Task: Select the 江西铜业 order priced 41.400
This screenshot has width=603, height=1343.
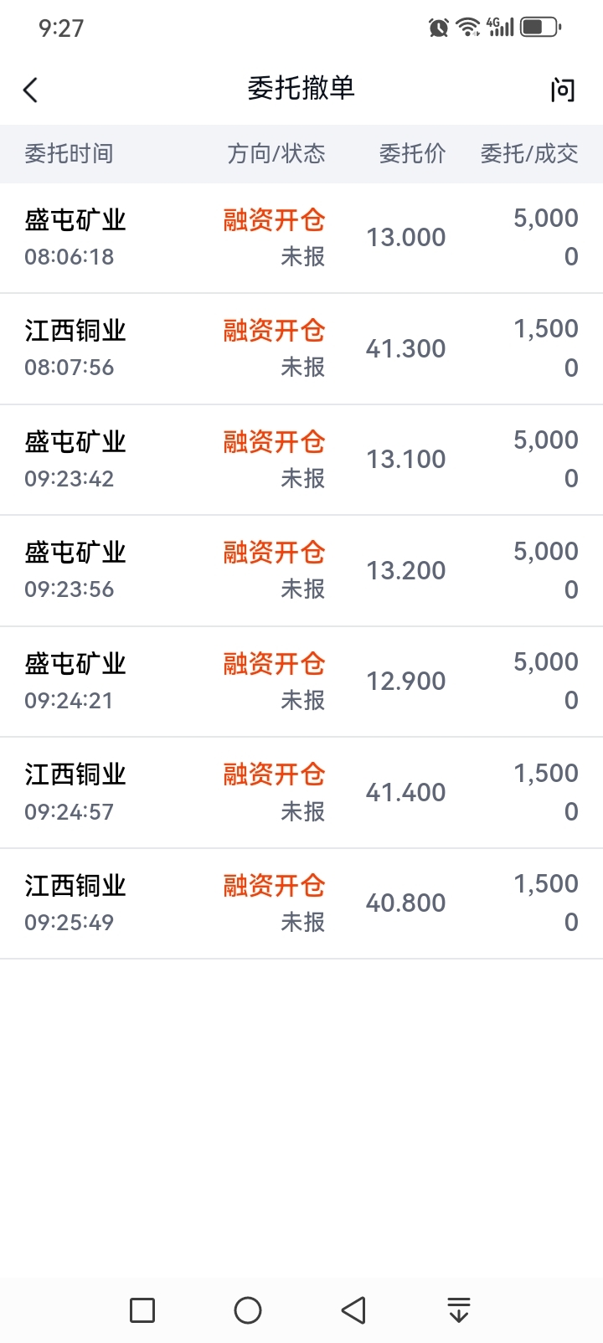Action: tap(301, 792)
